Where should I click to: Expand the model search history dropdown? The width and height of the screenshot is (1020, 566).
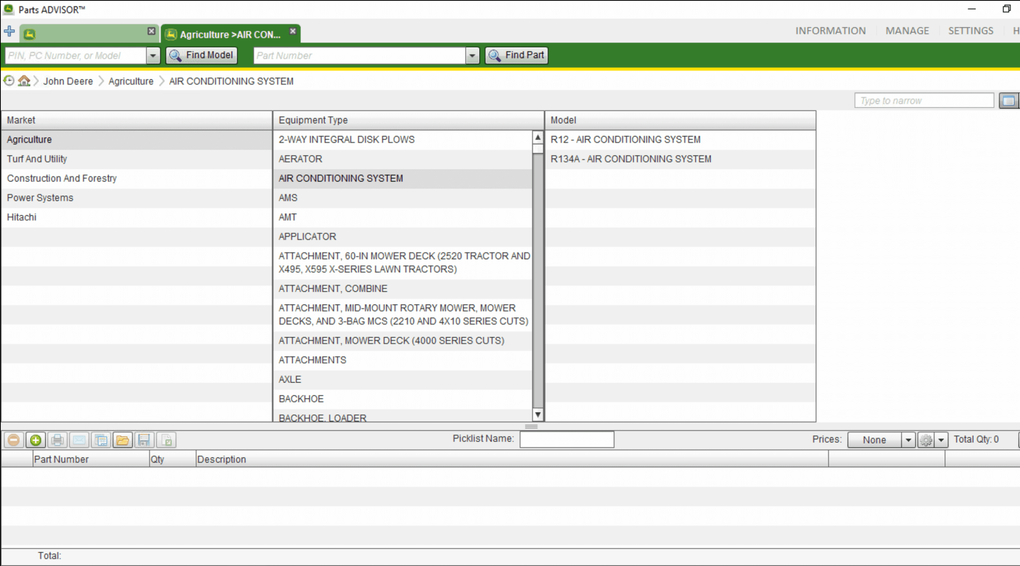pyautogui.click(x=153, y=55)
